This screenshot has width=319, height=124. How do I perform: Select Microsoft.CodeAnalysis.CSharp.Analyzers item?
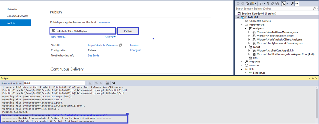pos(279,39)
